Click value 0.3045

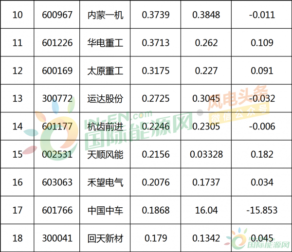[x=206, y=98]
